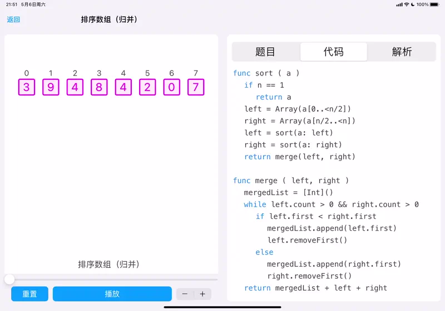The width and height of the screenshot is (445, 311).
Task: Click the date 5月6日周六 in status bar
Action: 33,4
